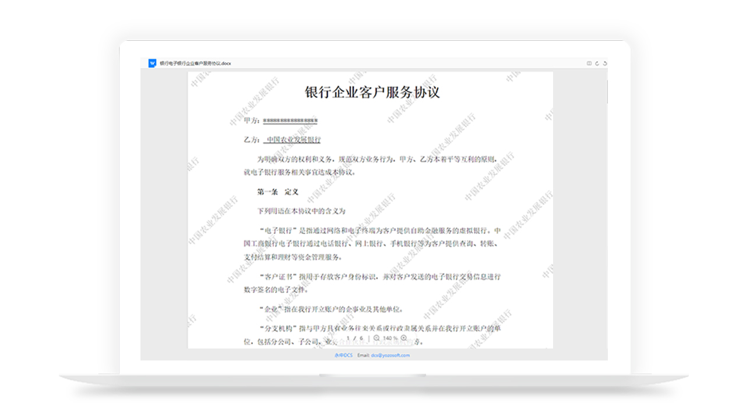This screenshot has width=746, height=420.
Task: Click the underlined 中国农业发展银行 party name
Action: click(294, 140)
